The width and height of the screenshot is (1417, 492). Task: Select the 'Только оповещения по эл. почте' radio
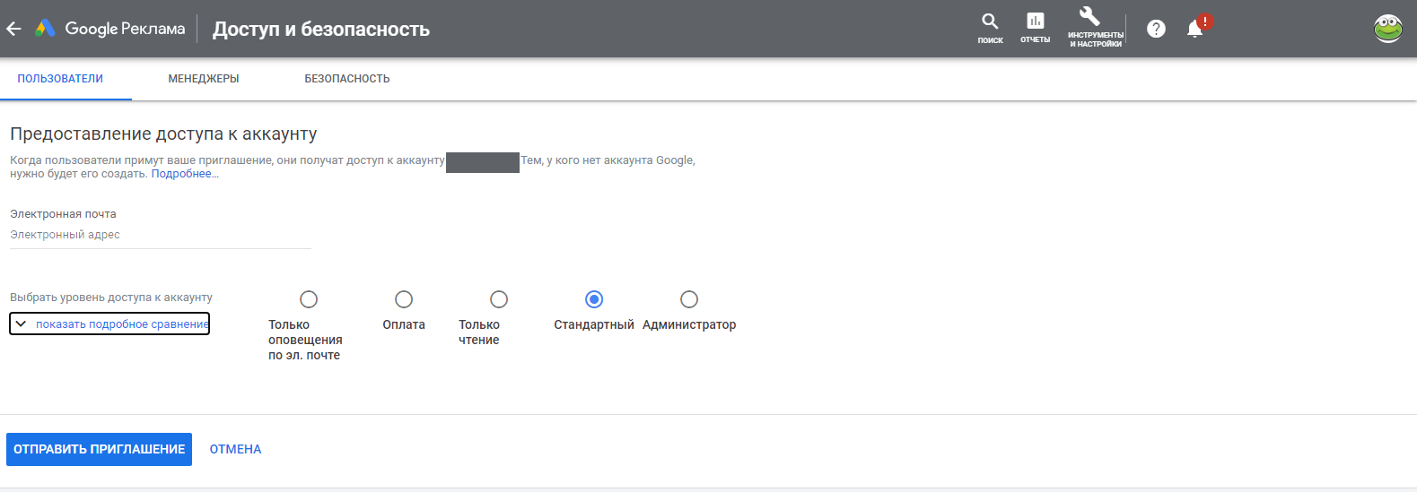click(309, 299)
